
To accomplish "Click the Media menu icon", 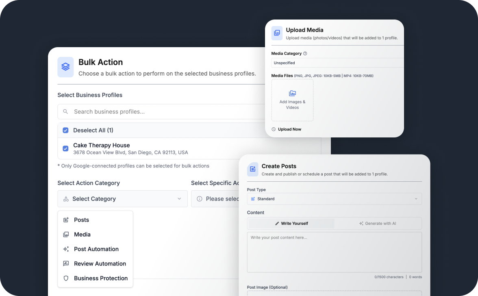I will click(66, 235).
